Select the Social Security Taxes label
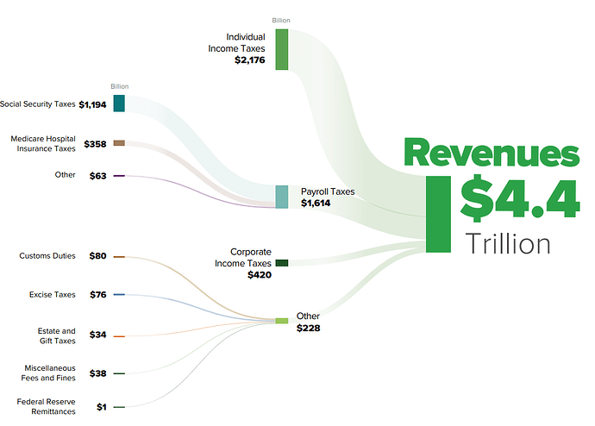This screenshot has height=426, width=595. (38, 104)
